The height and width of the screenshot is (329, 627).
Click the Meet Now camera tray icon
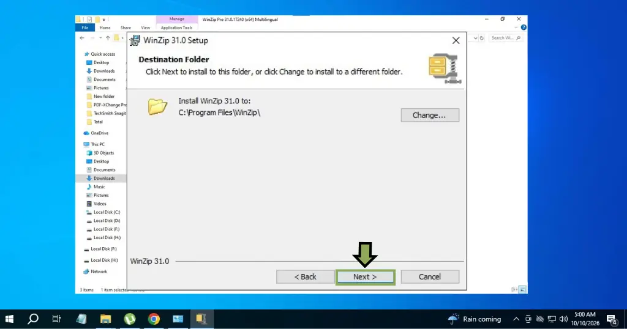click(x=528, y=319)
